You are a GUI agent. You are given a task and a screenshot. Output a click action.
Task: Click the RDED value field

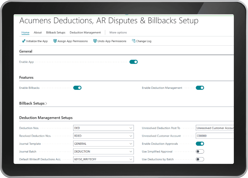click(104, 136)
